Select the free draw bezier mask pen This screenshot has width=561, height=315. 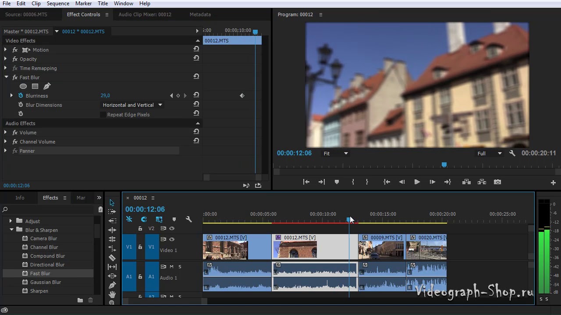click(x=47, y=86)
